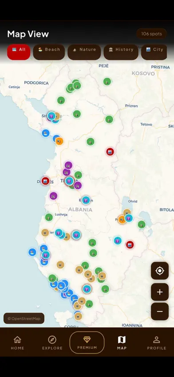Filter spots by Beach

coord(49,52)
